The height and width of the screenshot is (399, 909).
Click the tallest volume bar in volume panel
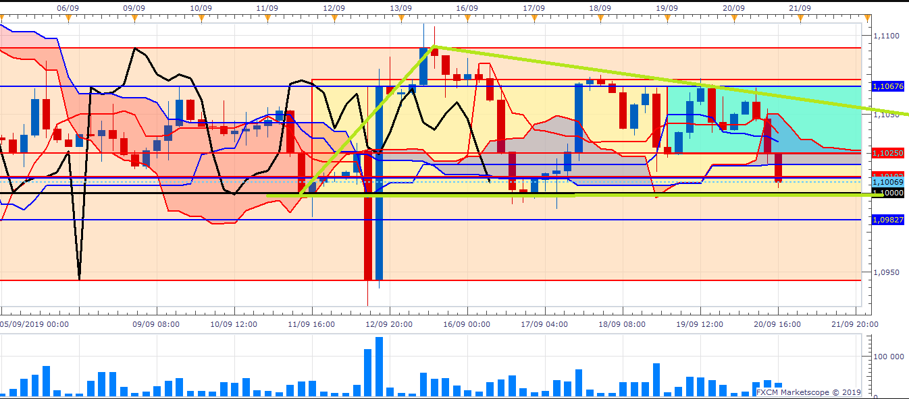coord(379,367)
